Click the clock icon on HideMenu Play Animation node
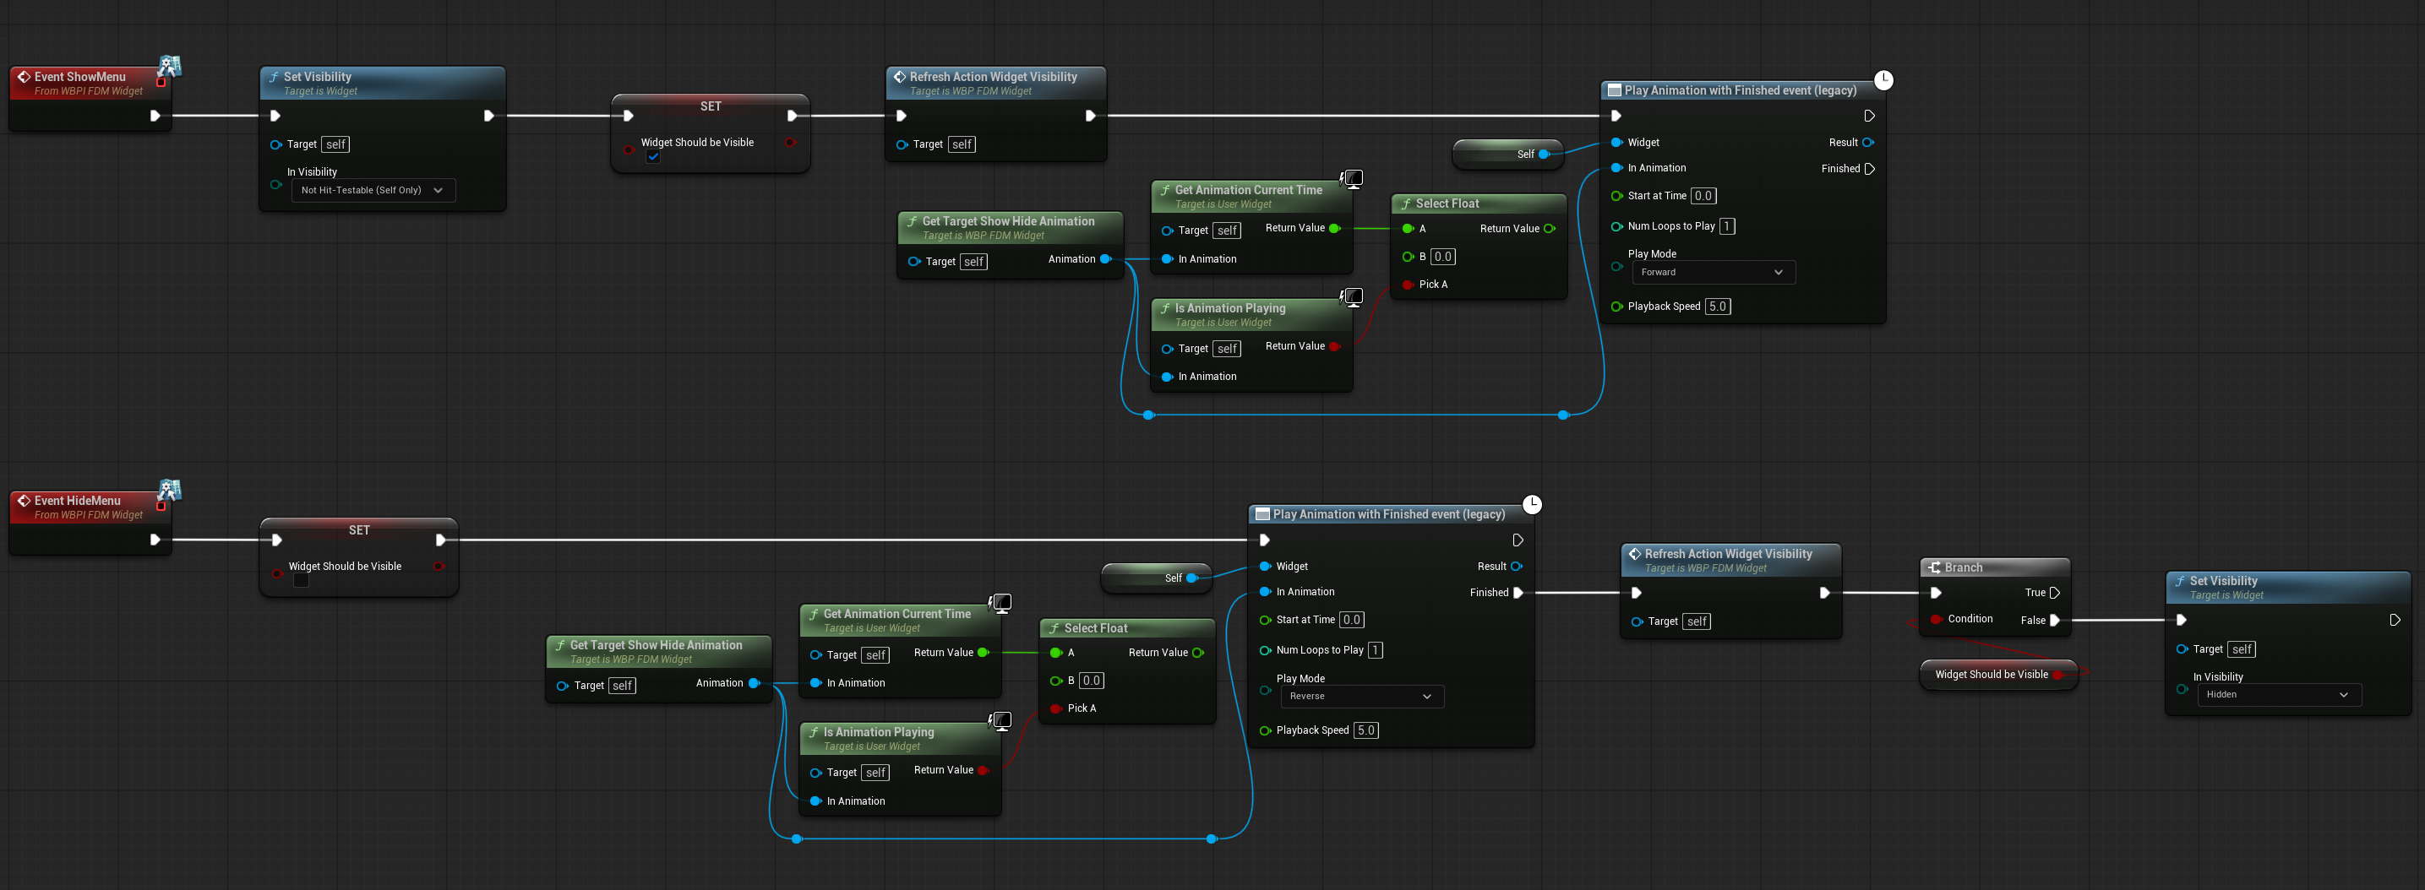2425x890 pixels. pos(1532,504)
